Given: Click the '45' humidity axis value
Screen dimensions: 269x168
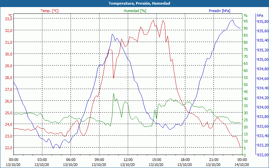Looking at the screenshot, I should [246, 92].
